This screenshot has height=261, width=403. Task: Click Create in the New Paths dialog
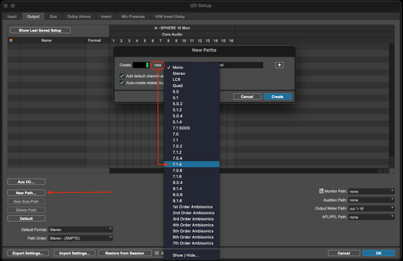click(277, 97)
